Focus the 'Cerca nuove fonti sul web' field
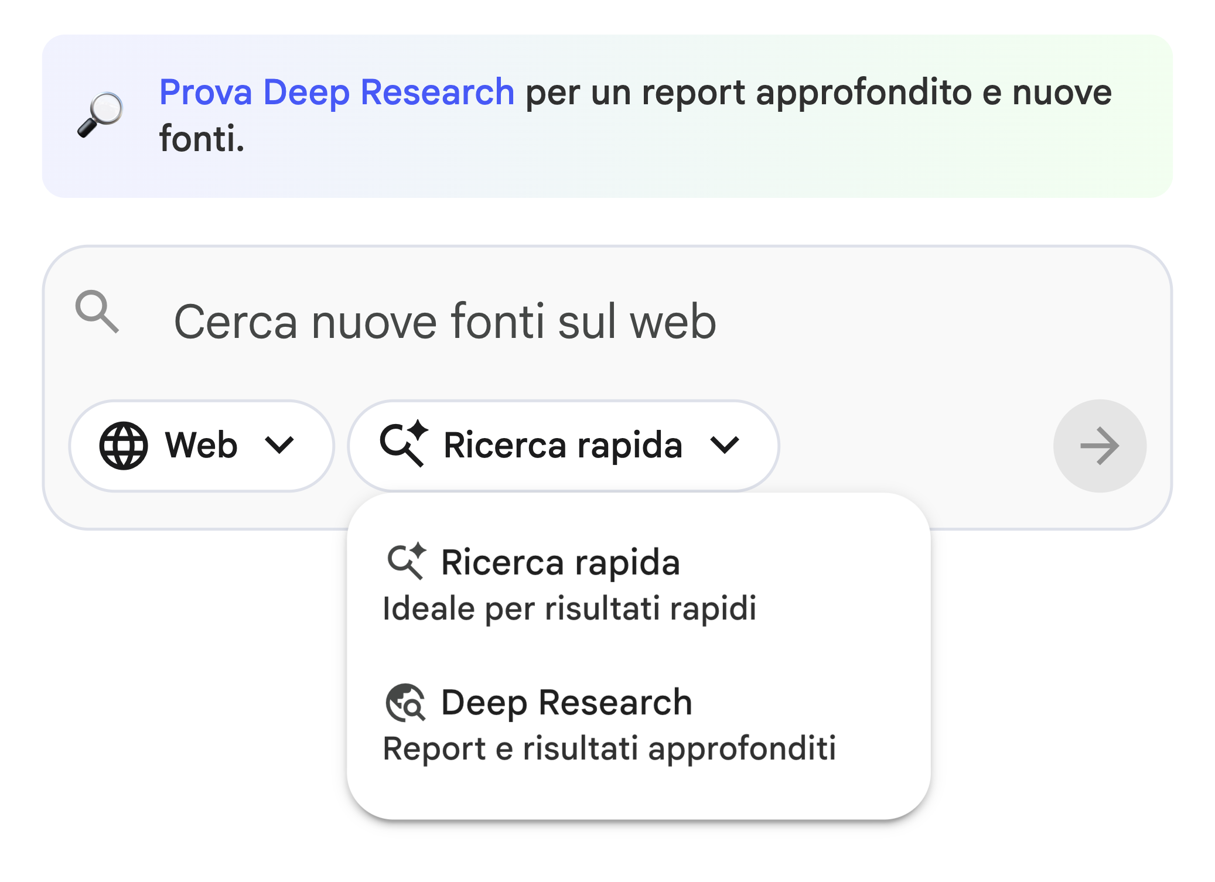Image resolution: width=1215 pixels, height=882 pixels. coord(445,322)
